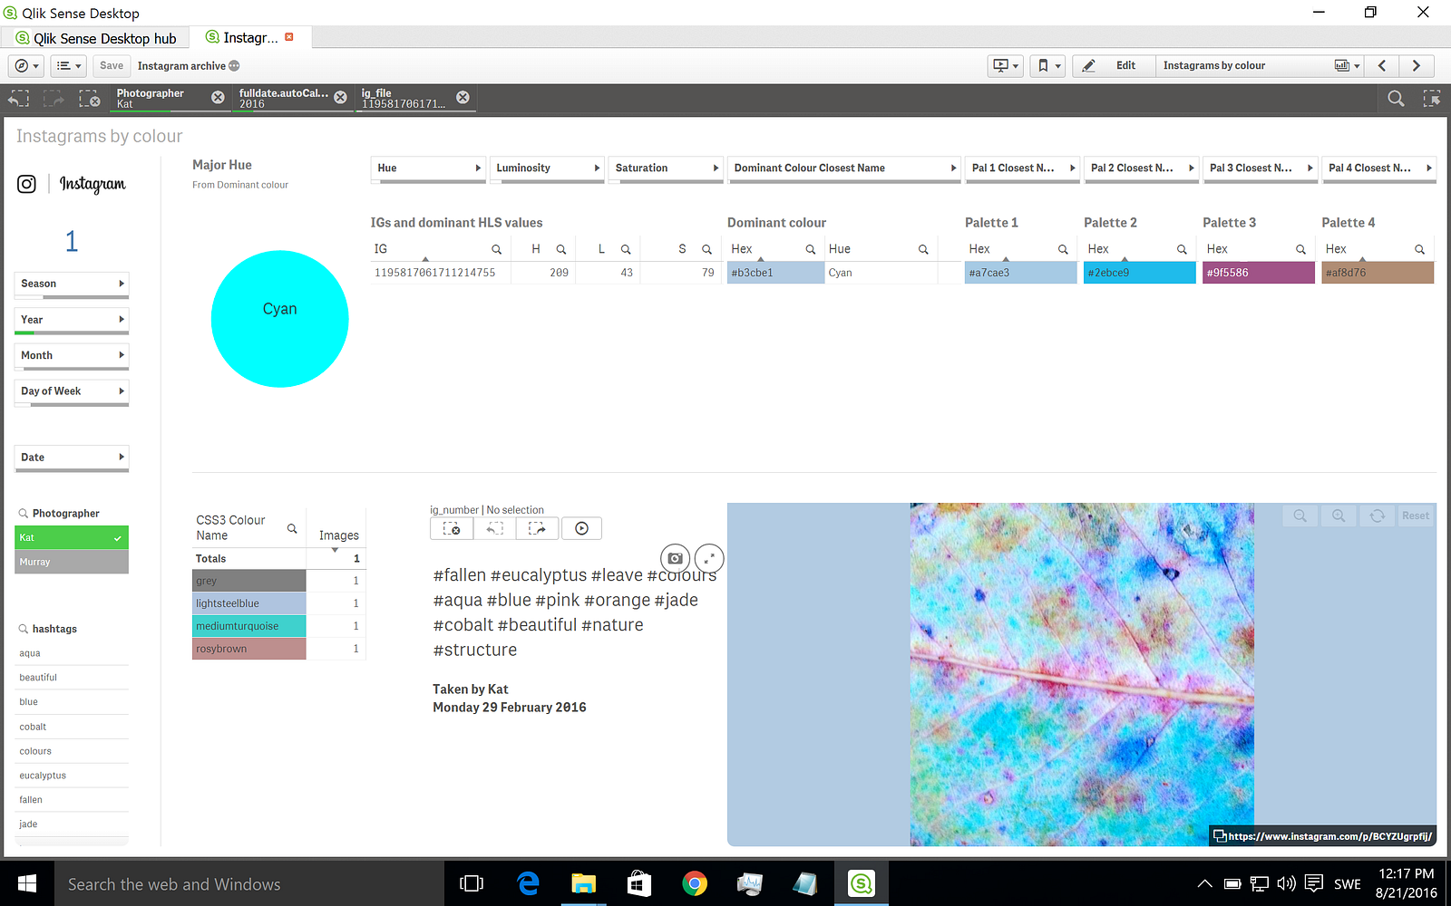This screenshot has height=906, width=1451.
Task: Expand the Luminosity filter pane
Action: click(x=547, y=169)
